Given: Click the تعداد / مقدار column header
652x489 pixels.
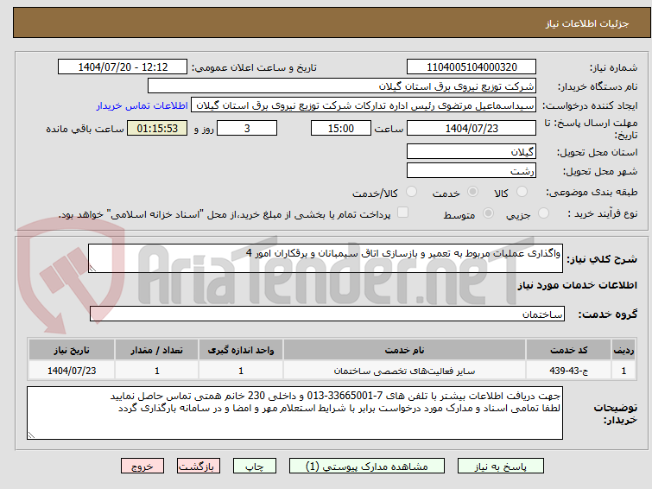Looking at the screenshot, I should pos(157,350).
